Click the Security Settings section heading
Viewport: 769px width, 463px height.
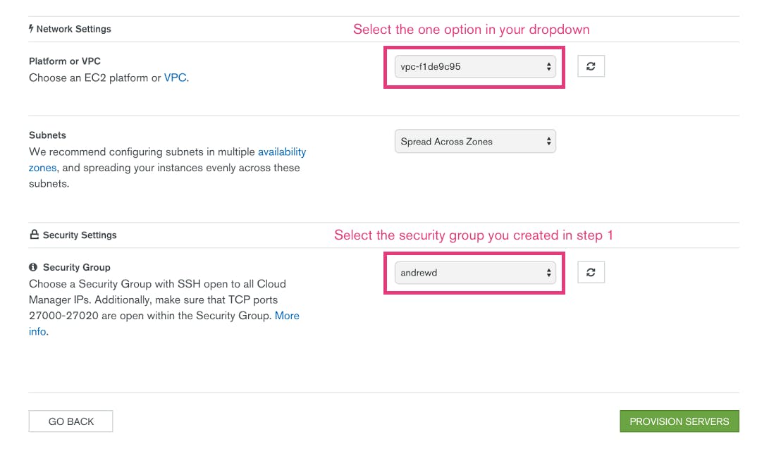coord(80,235)
